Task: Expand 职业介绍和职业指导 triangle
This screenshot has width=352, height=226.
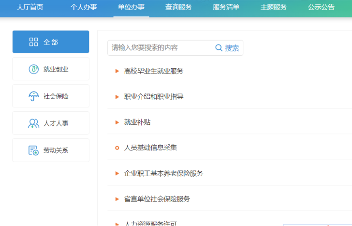Action: tap(117, 97)
